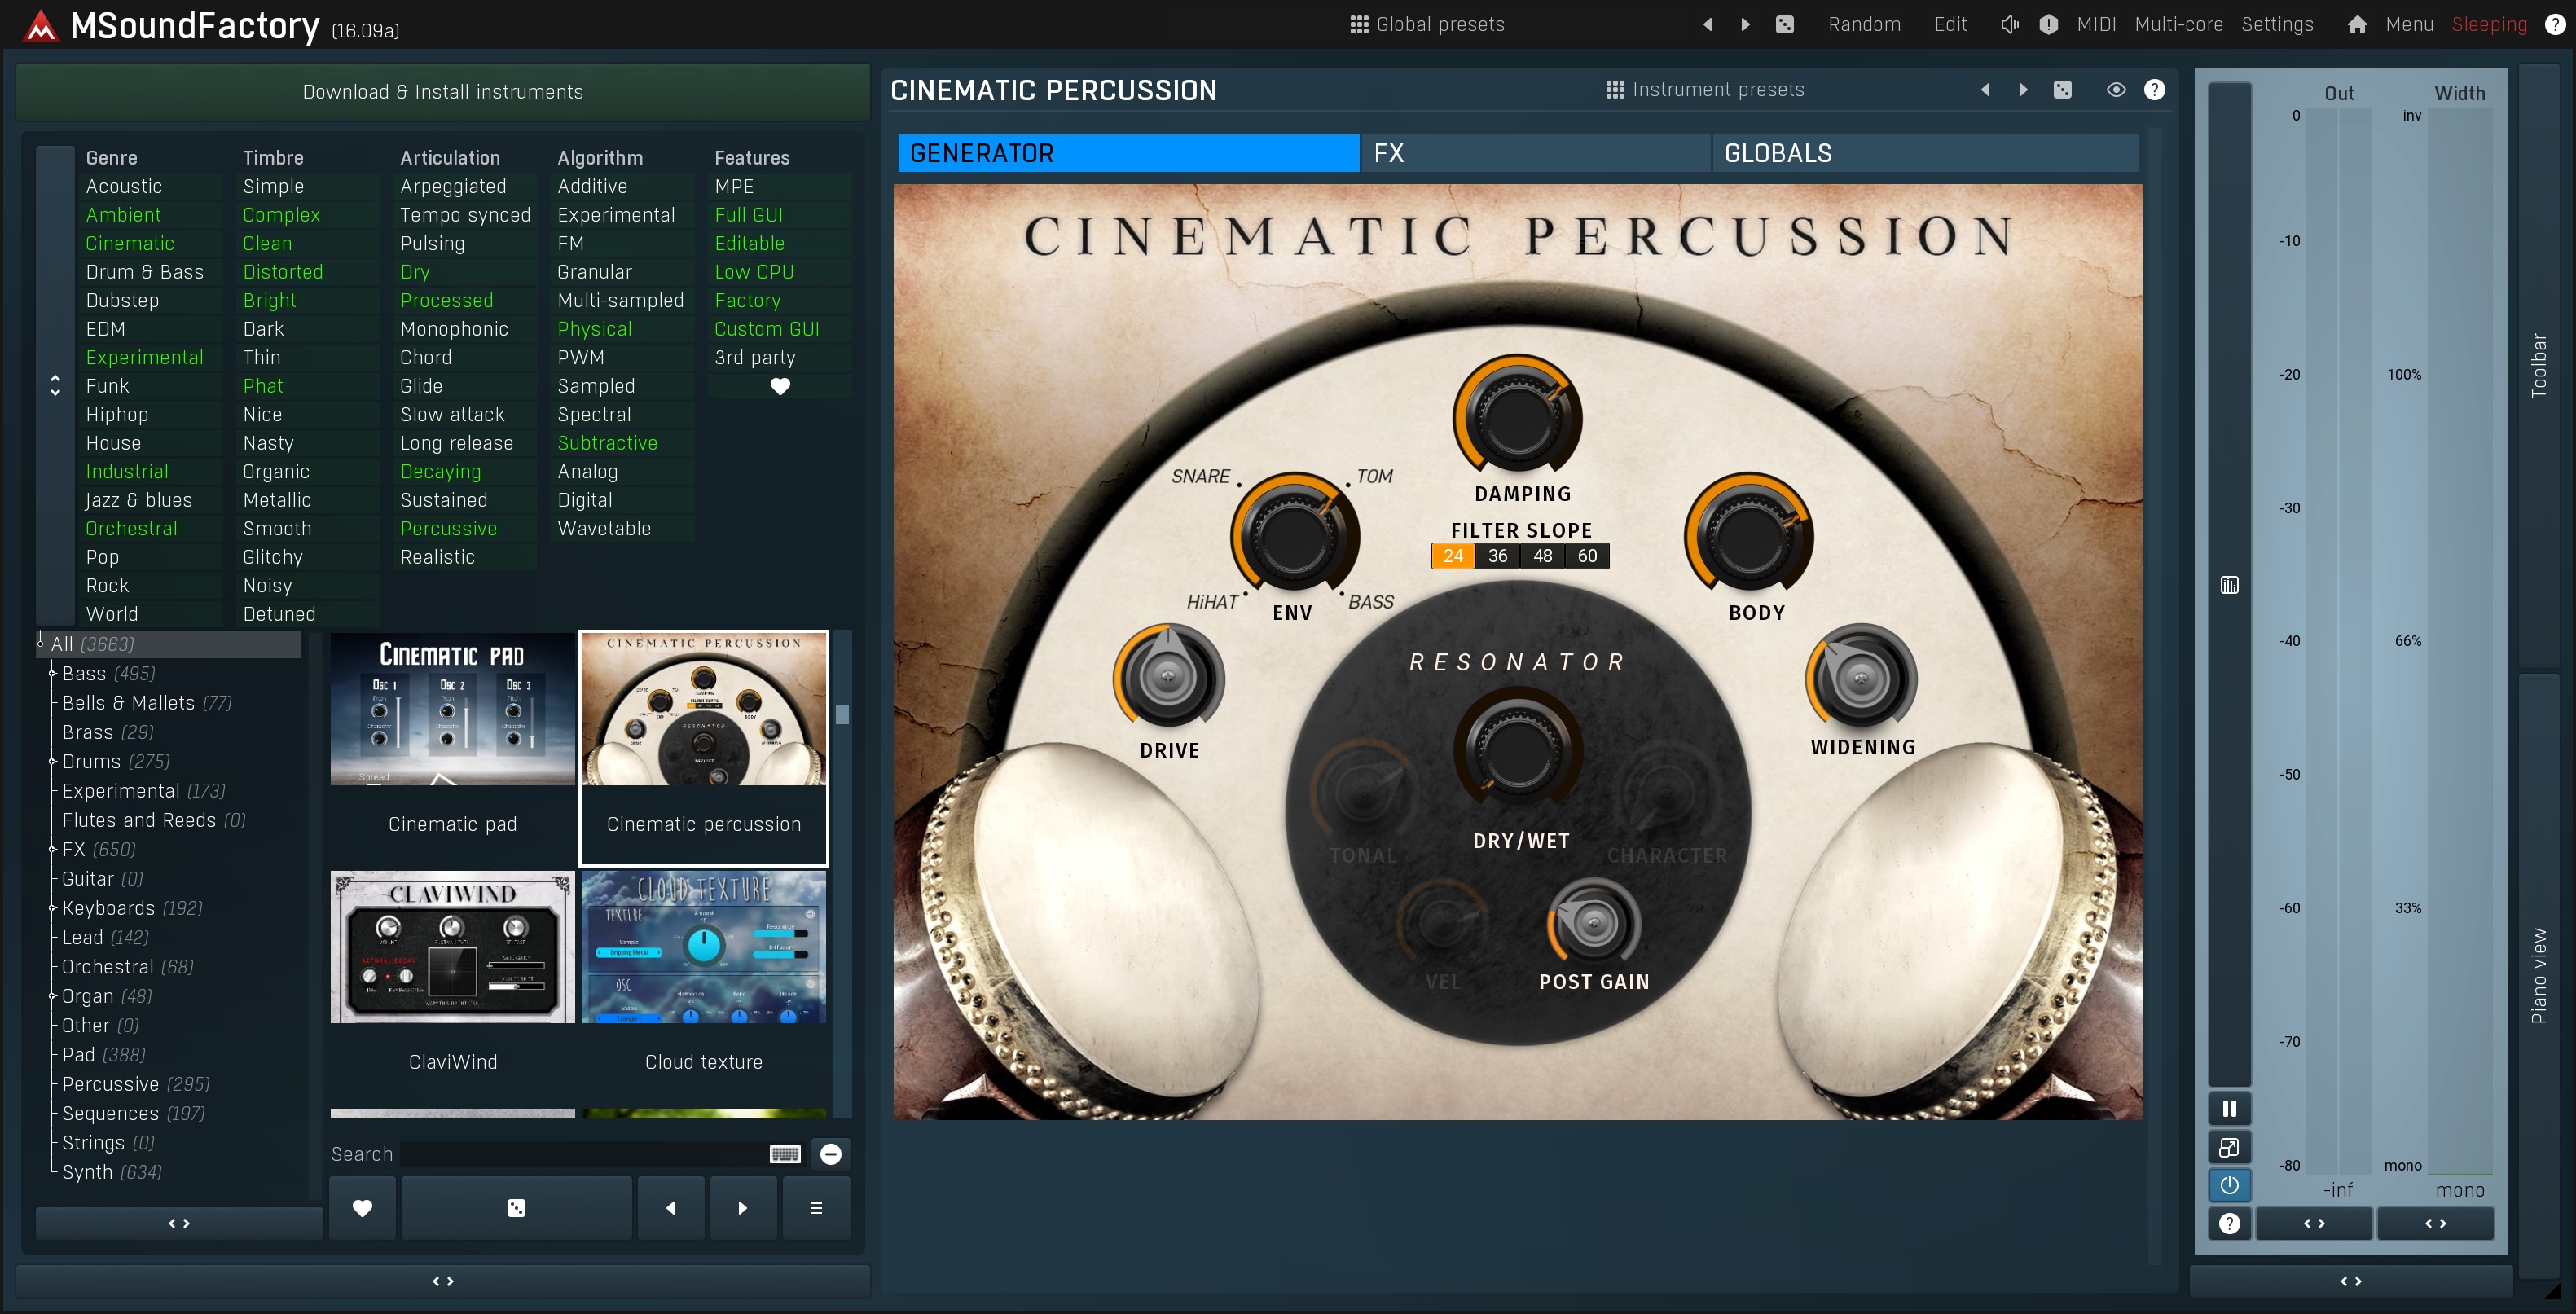2576x1314 pixels.
Task: Collapse the category tree panel arrows
Action: [179, 1224]
